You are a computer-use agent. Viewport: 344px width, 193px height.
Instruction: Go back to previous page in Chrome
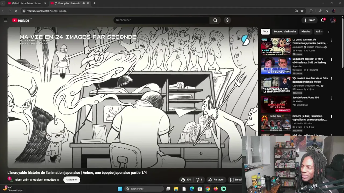(3, 11)
